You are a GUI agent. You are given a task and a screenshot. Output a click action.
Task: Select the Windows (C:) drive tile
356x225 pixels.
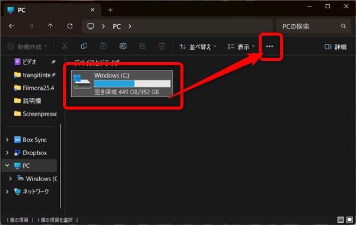[122, 83]
